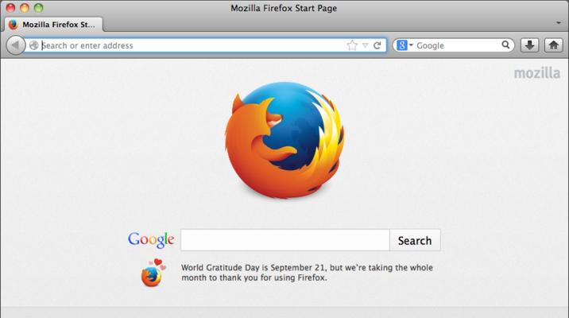This screenshot has width=569, height=318.
Task: Minimize the window with the yellow button
Action: click(25, 8)
